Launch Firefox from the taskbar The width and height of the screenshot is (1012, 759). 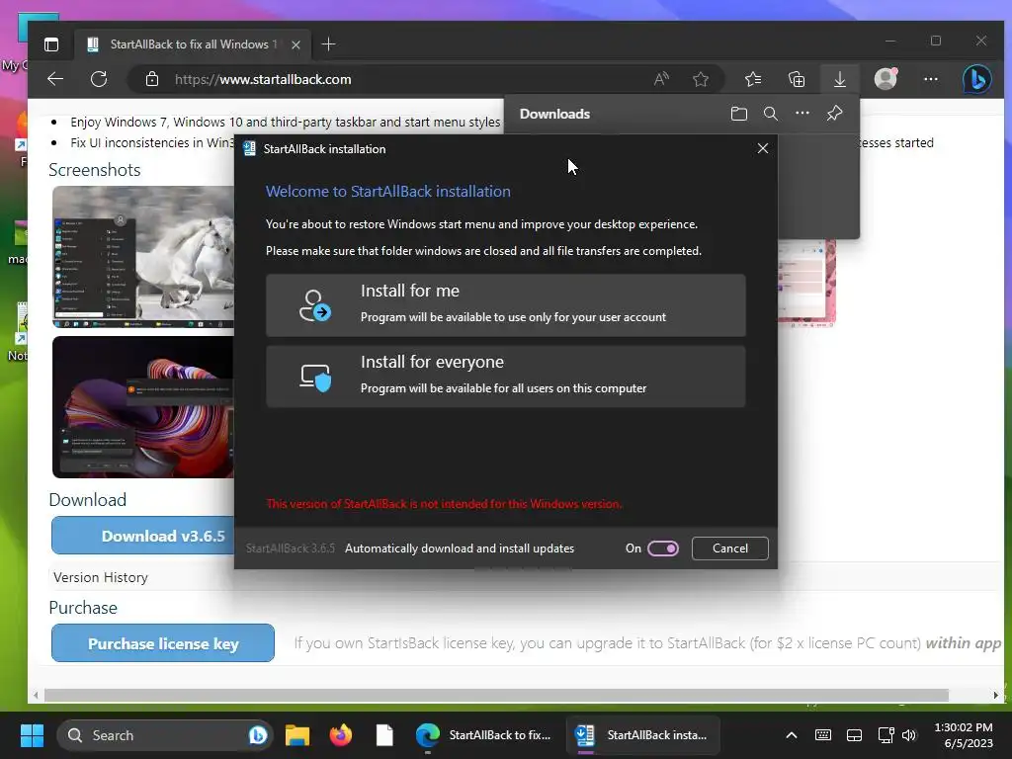coord(341,735)
